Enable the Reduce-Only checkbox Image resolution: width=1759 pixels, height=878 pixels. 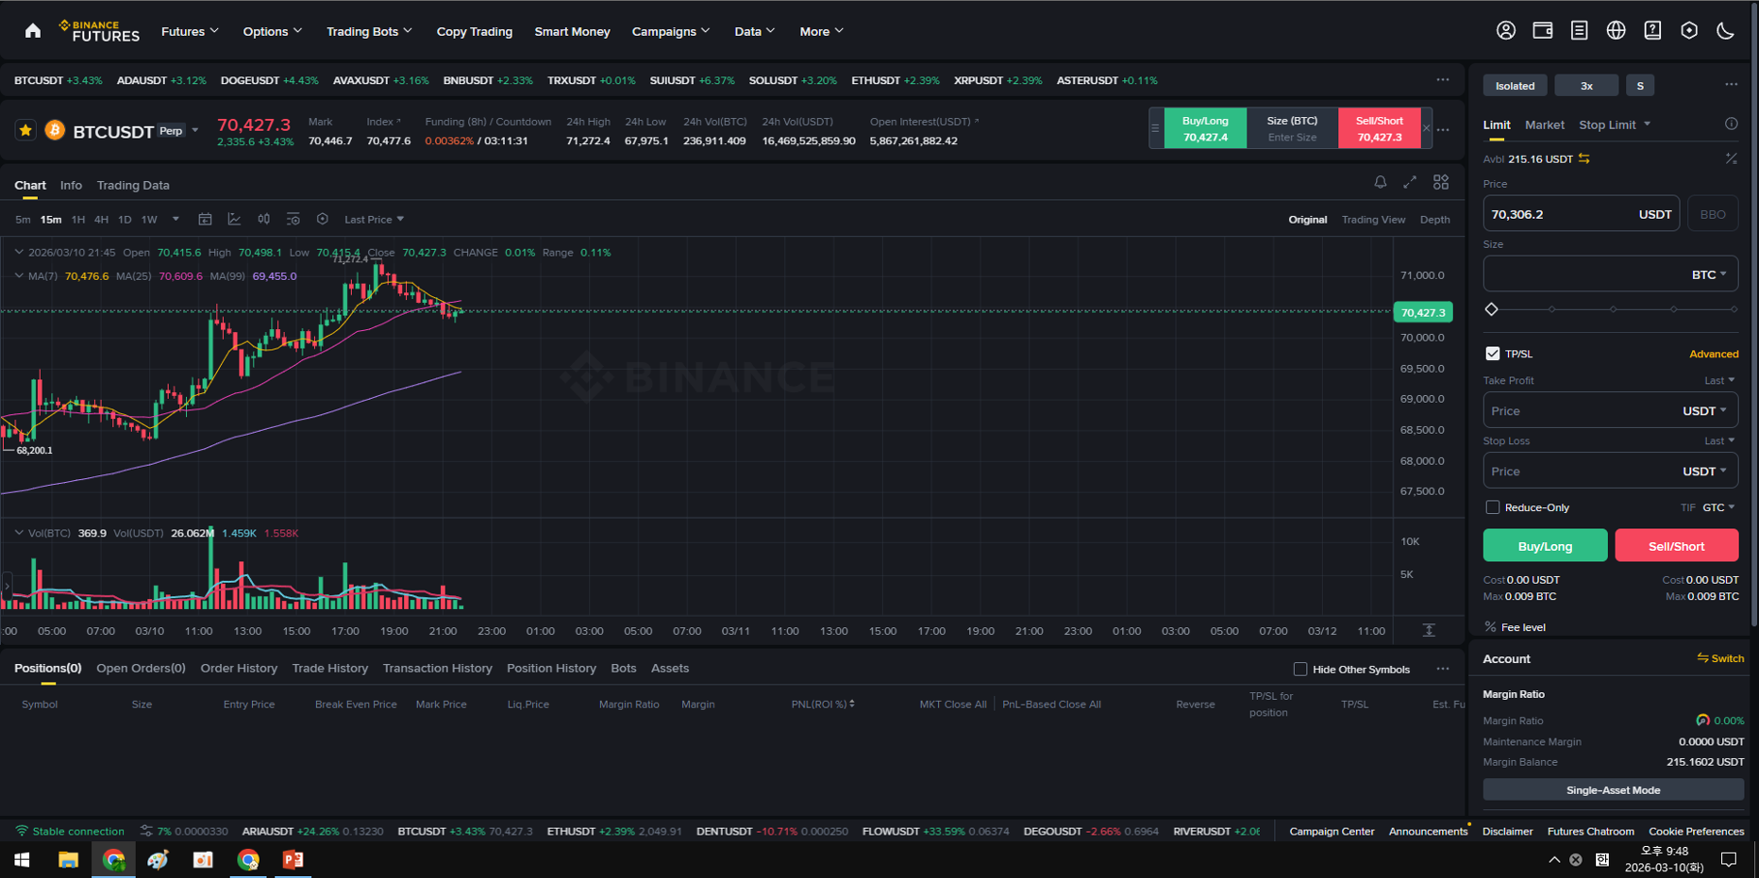1492,507
